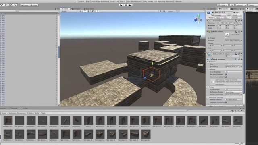Viewport: 258px width, 145px height.
Task: Click the Prefab Select button
Action: tap(225, 18)
